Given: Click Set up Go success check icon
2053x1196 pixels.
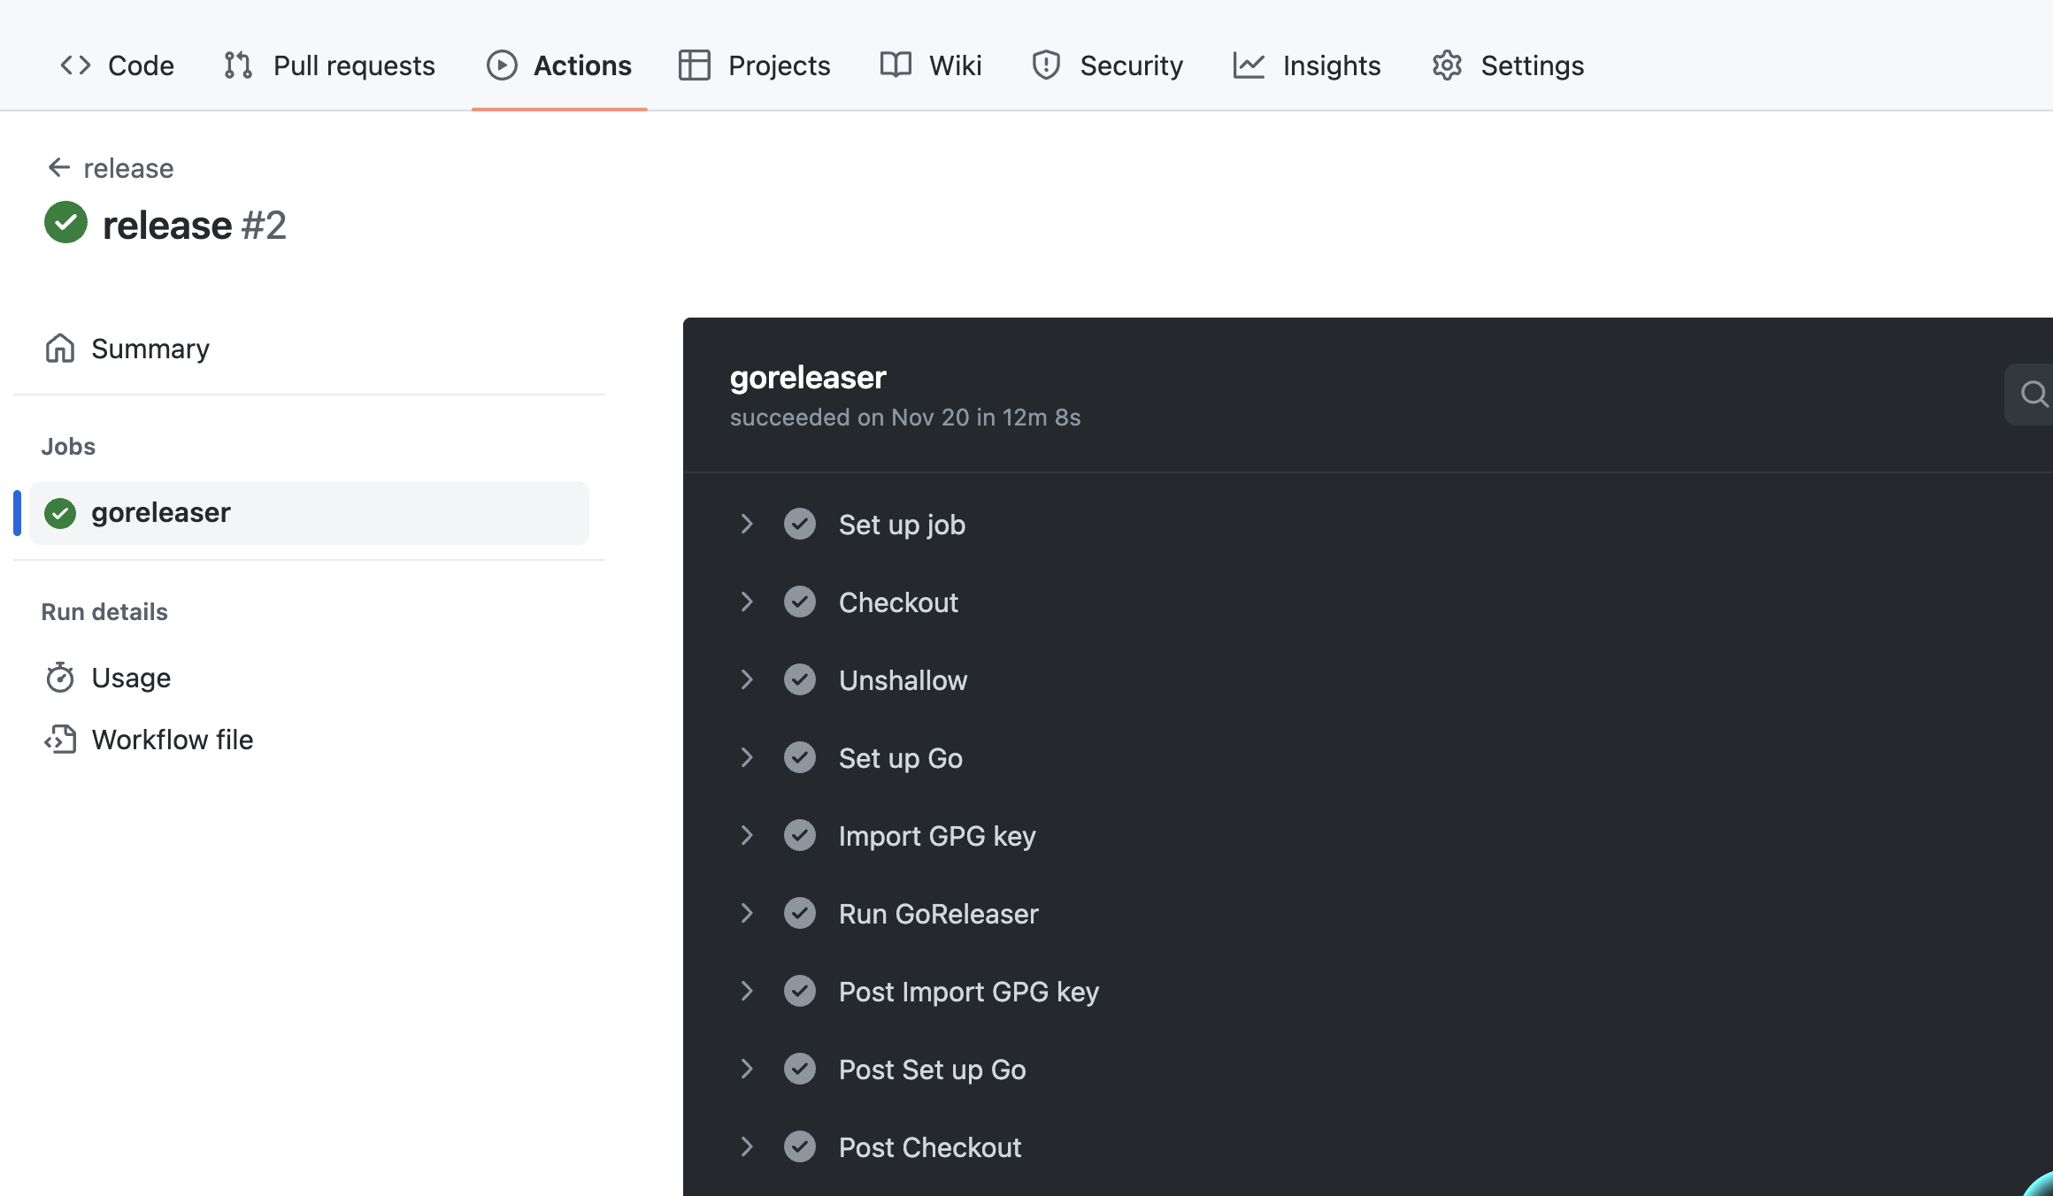Looking at the screenshot, I should 800,757.
